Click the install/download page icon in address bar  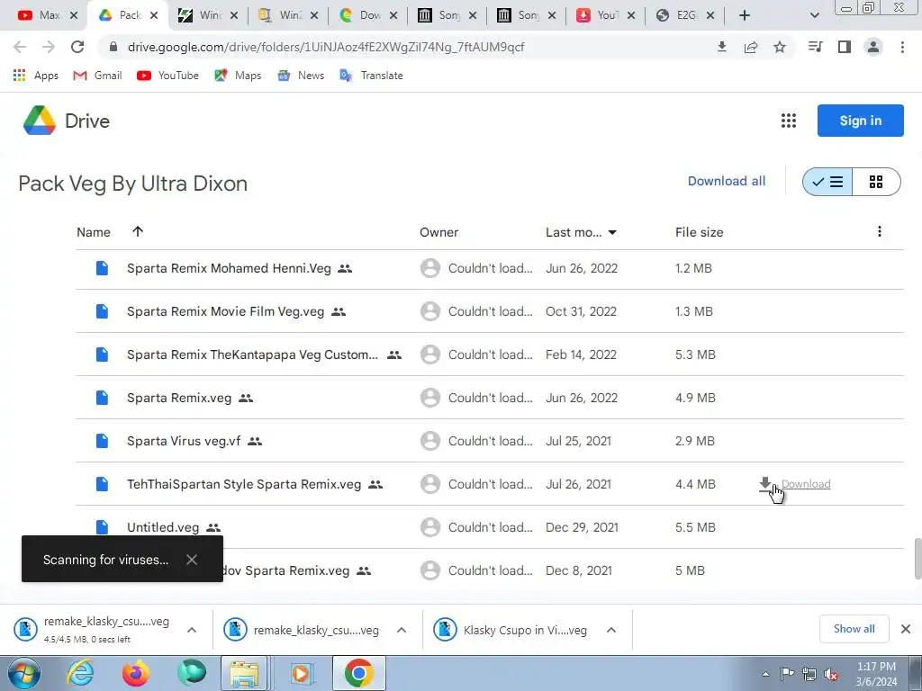pos(722,47)
